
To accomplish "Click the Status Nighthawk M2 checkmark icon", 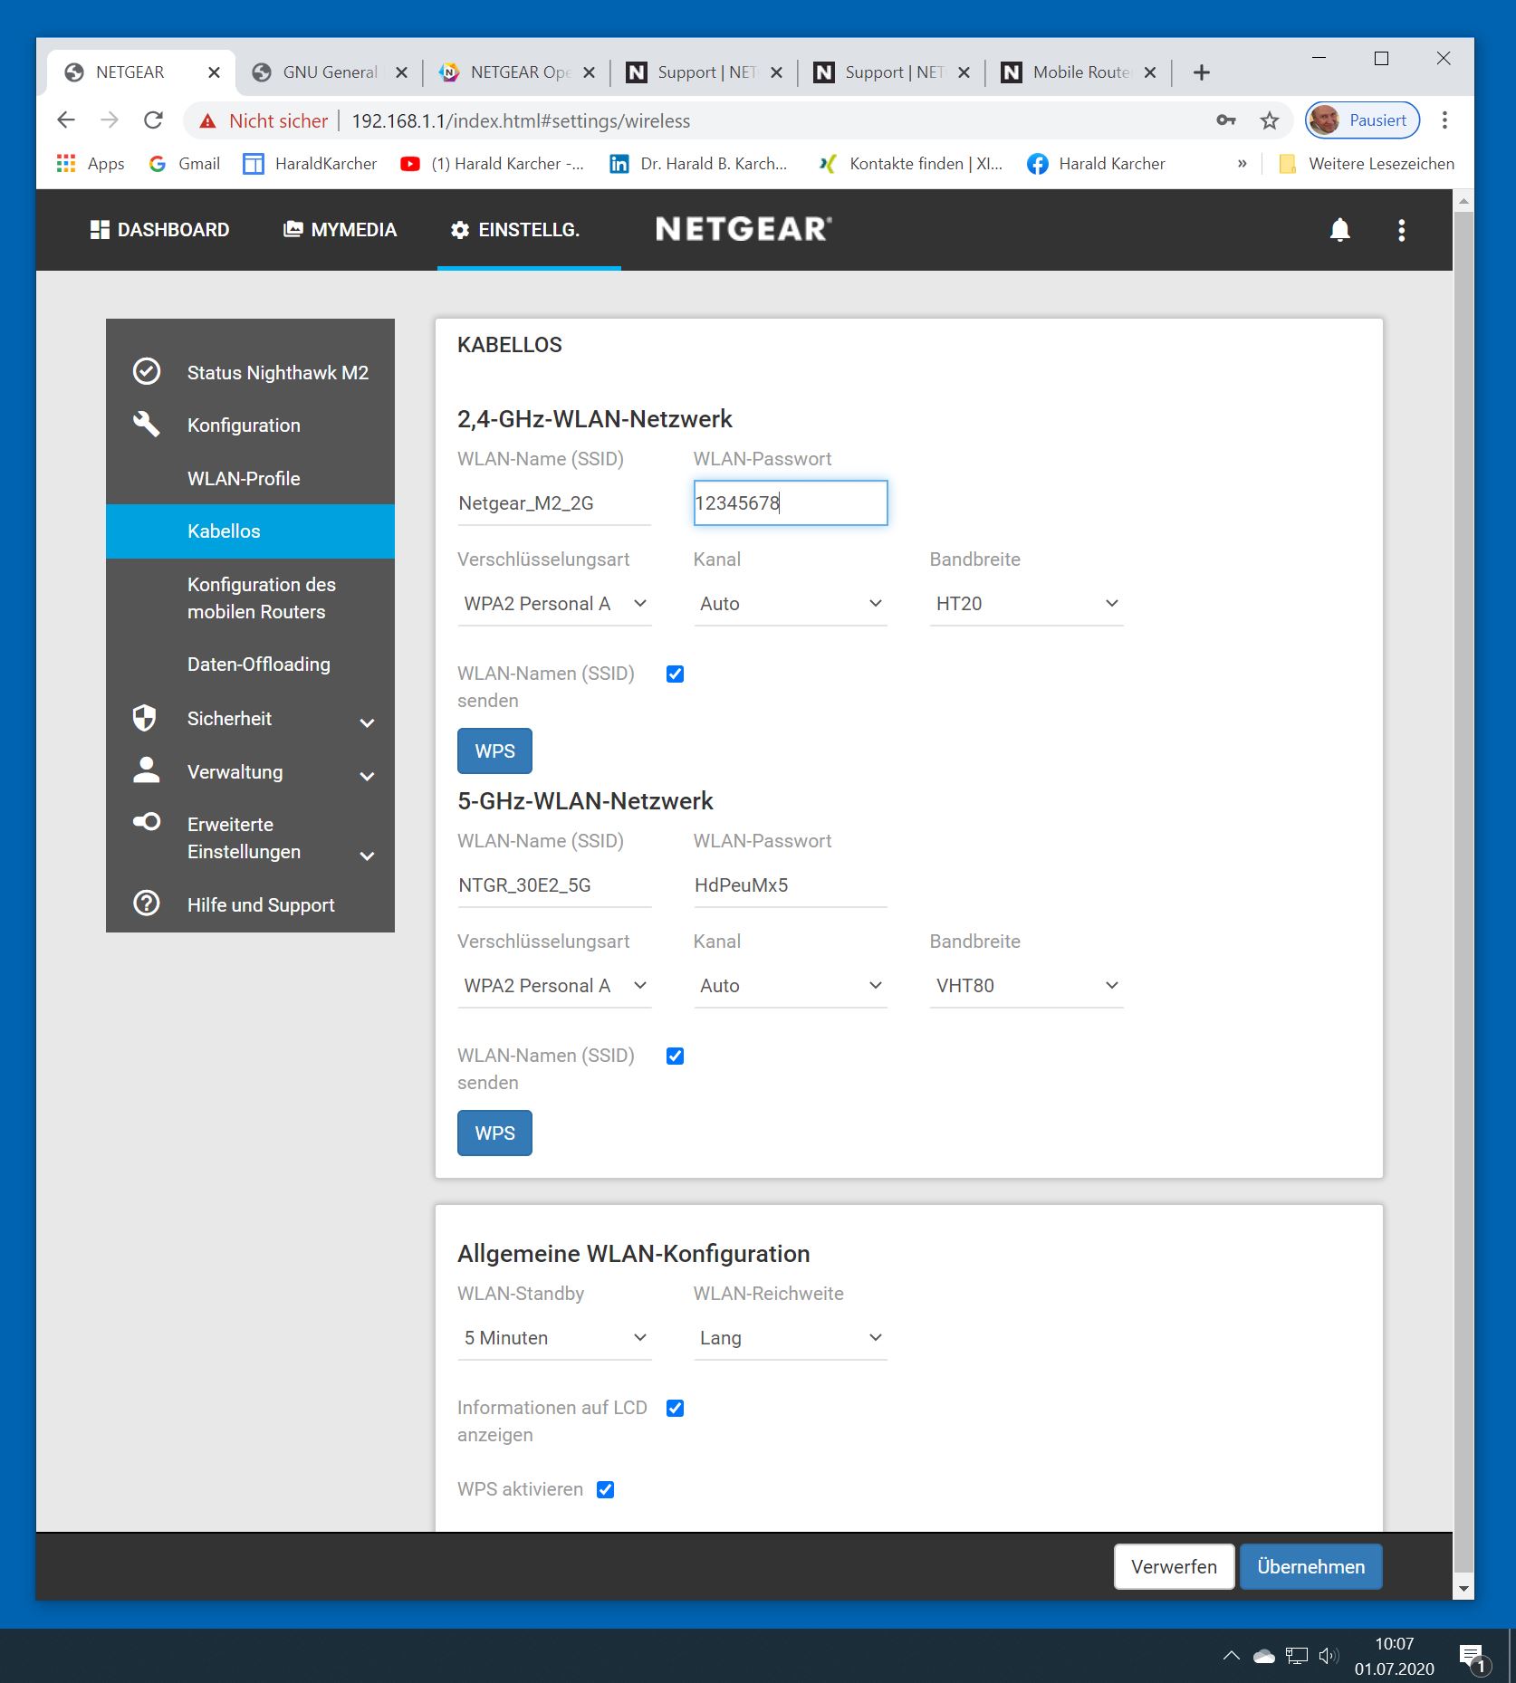I will coord(147,372).
